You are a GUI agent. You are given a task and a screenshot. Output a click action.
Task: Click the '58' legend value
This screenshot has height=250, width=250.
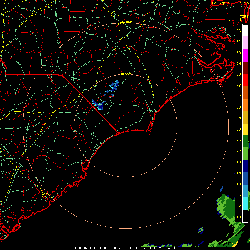tap(239, 52)
